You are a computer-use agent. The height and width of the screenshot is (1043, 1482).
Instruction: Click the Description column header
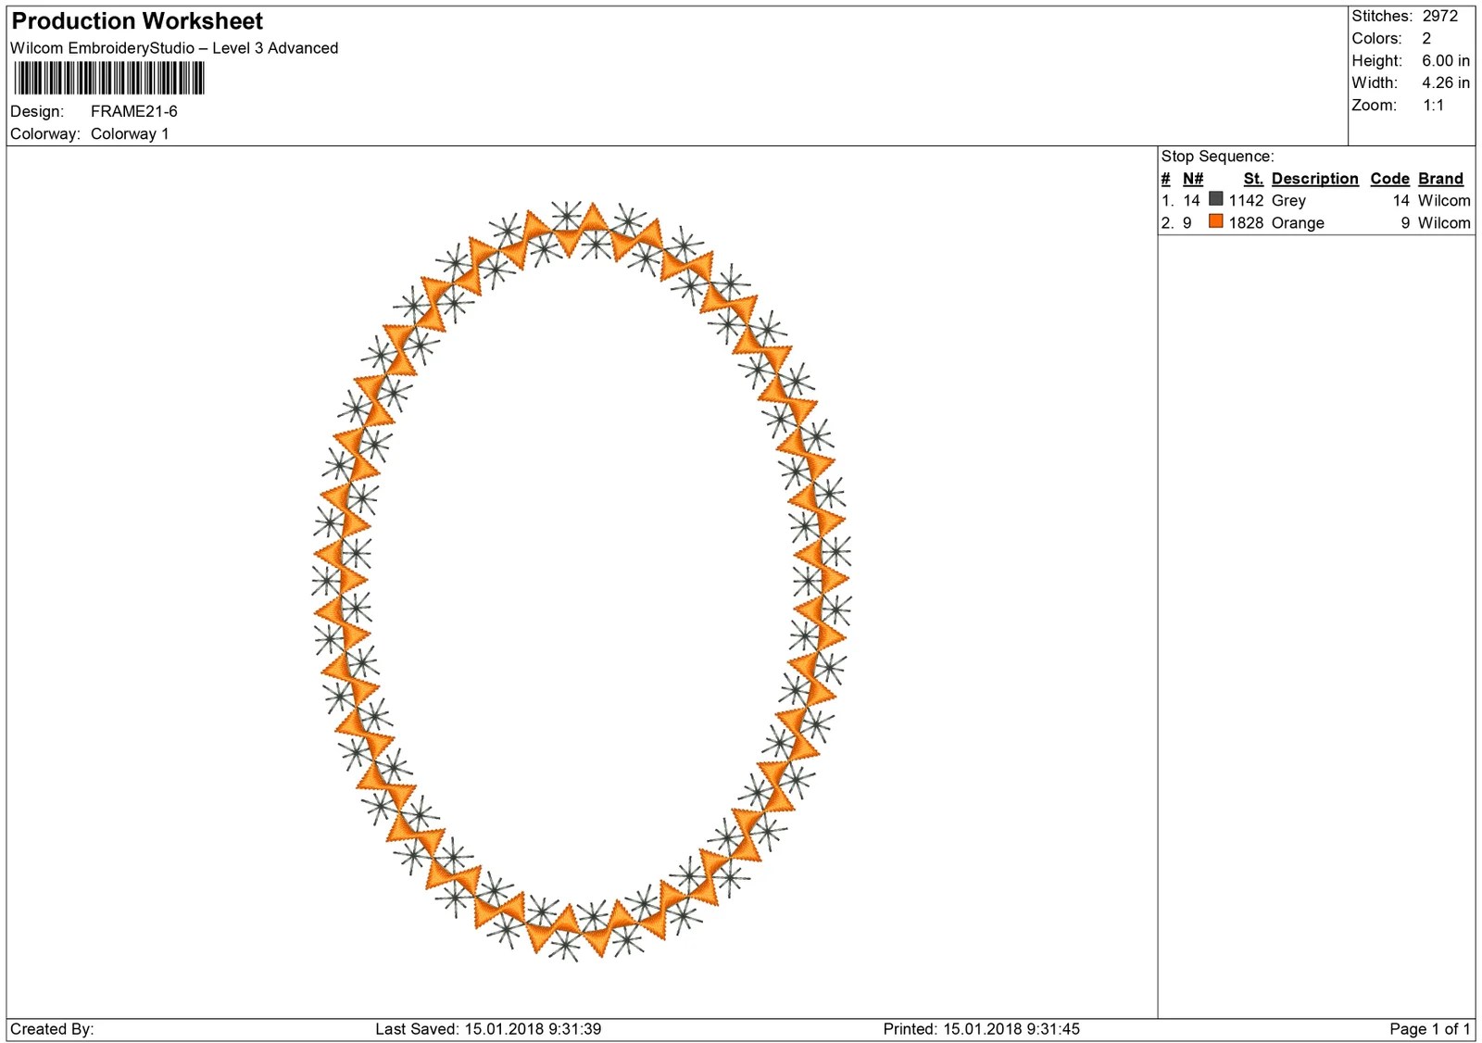click(x=1315, y=179)
